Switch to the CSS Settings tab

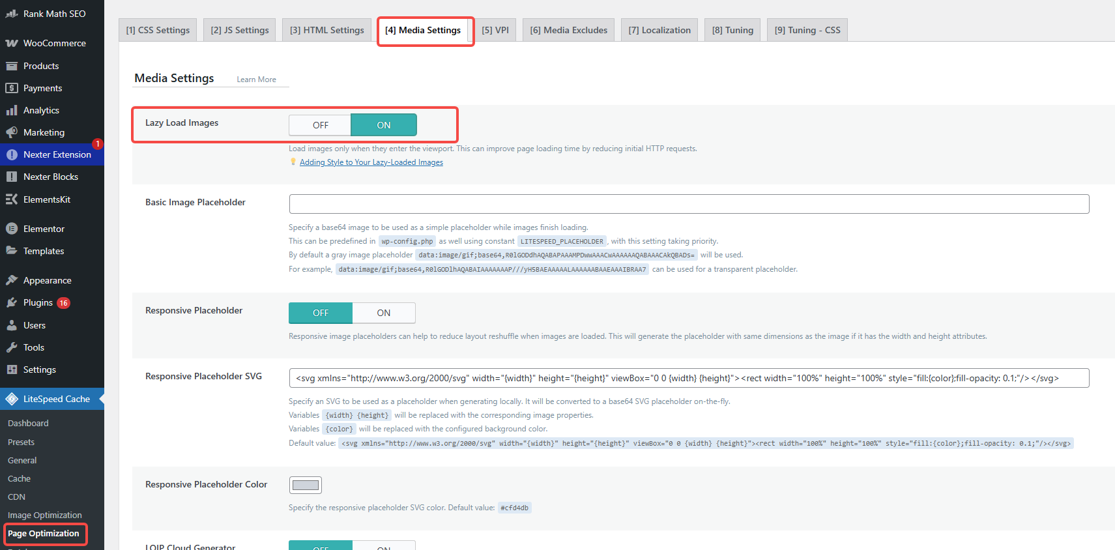pyautogui.click(x=158, y=30)
